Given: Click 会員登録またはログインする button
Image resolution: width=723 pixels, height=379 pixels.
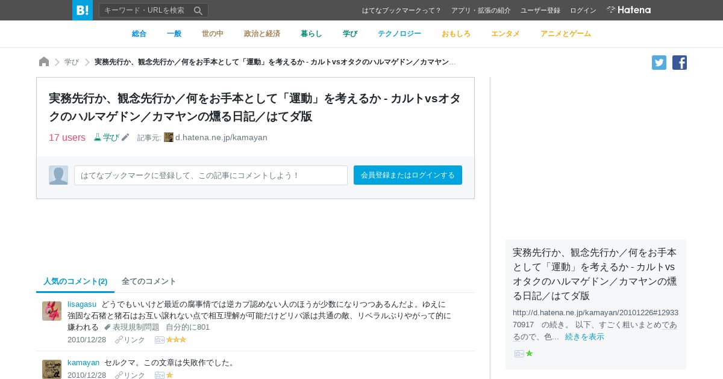Looking at the screenshot, I should (x=408, y=175).
